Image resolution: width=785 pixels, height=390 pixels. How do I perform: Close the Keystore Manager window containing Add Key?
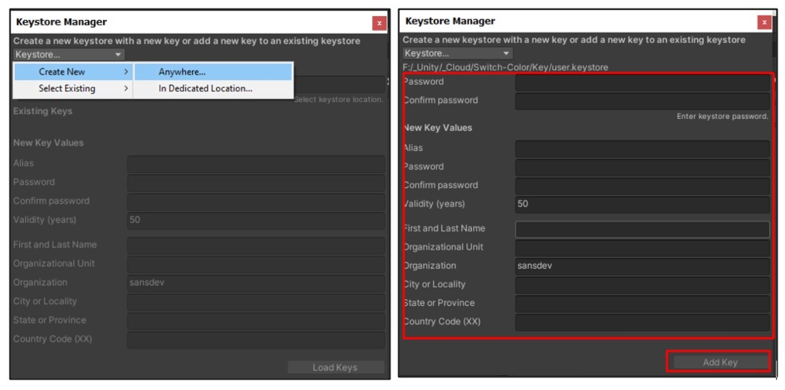pyautogui.click(x=764, y=22)
